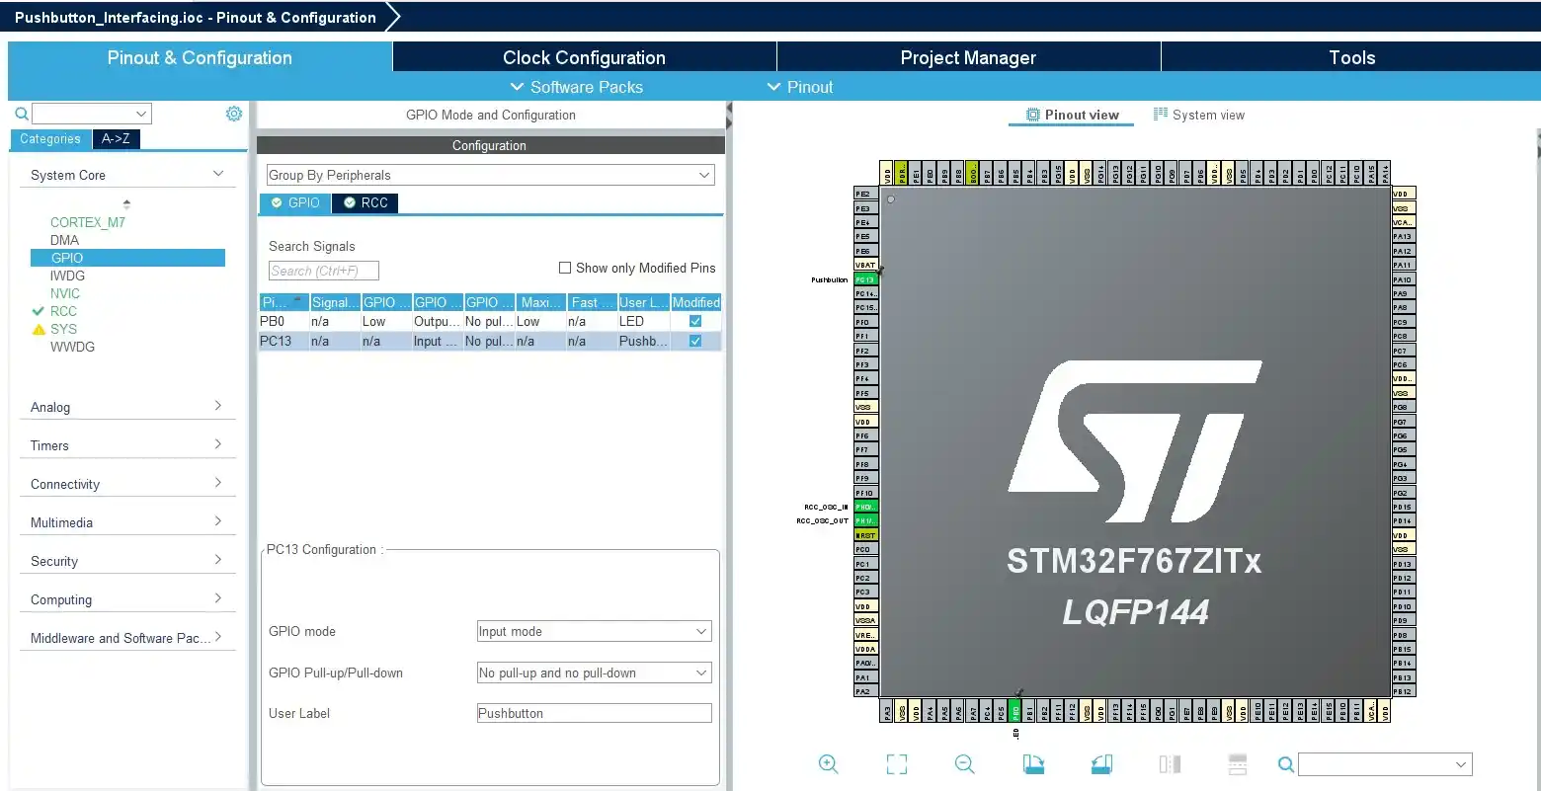Rotate the chip view clockwise

(x=1033, y=763)
